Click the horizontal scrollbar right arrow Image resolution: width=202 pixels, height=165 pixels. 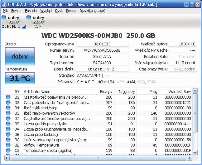pyautogui.click(x=190, y=158)
